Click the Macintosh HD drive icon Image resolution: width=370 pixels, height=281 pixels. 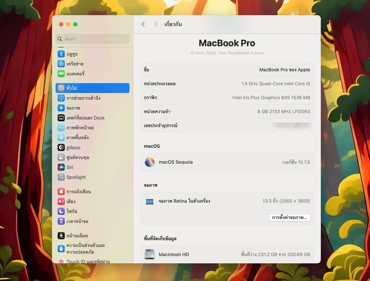149,254
